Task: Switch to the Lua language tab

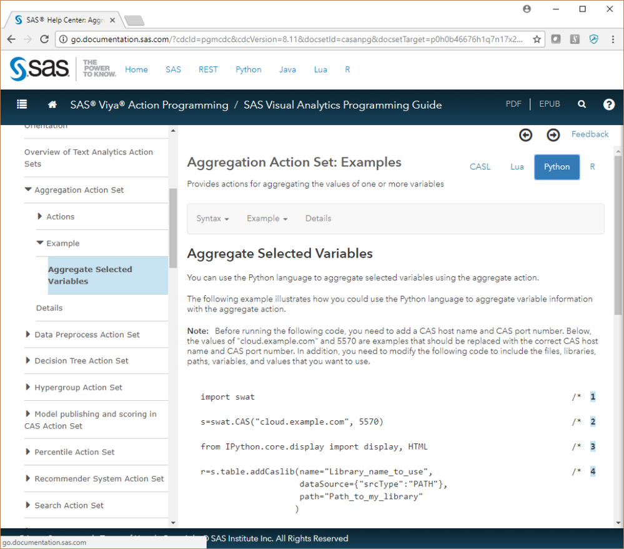Action: (x=517, y=167)
